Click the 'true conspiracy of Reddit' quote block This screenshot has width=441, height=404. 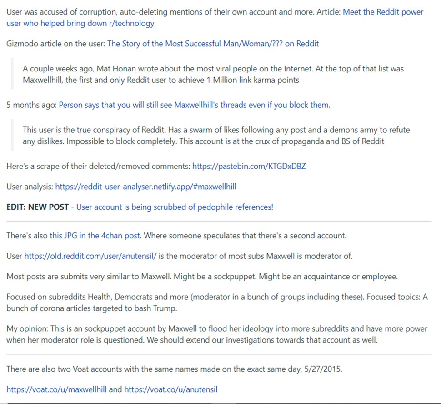(214, 136)
